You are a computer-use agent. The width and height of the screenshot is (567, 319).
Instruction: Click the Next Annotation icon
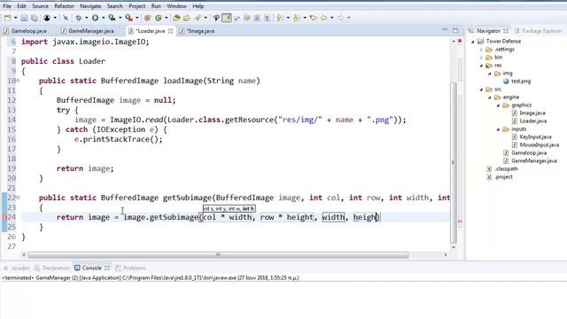[279, 18]
